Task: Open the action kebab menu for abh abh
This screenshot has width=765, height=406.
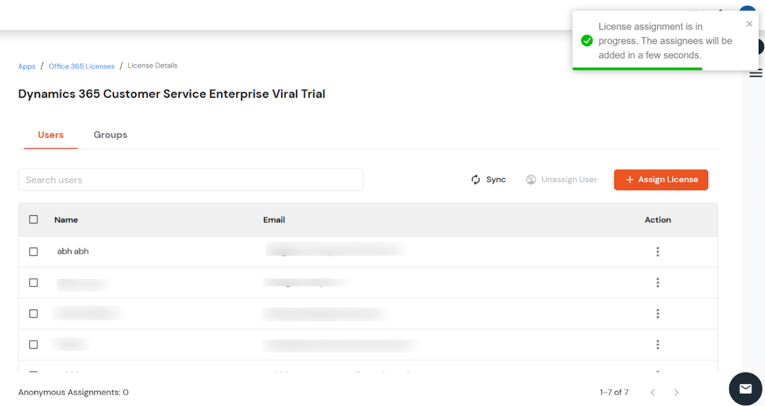Action: tap(657, 251)
